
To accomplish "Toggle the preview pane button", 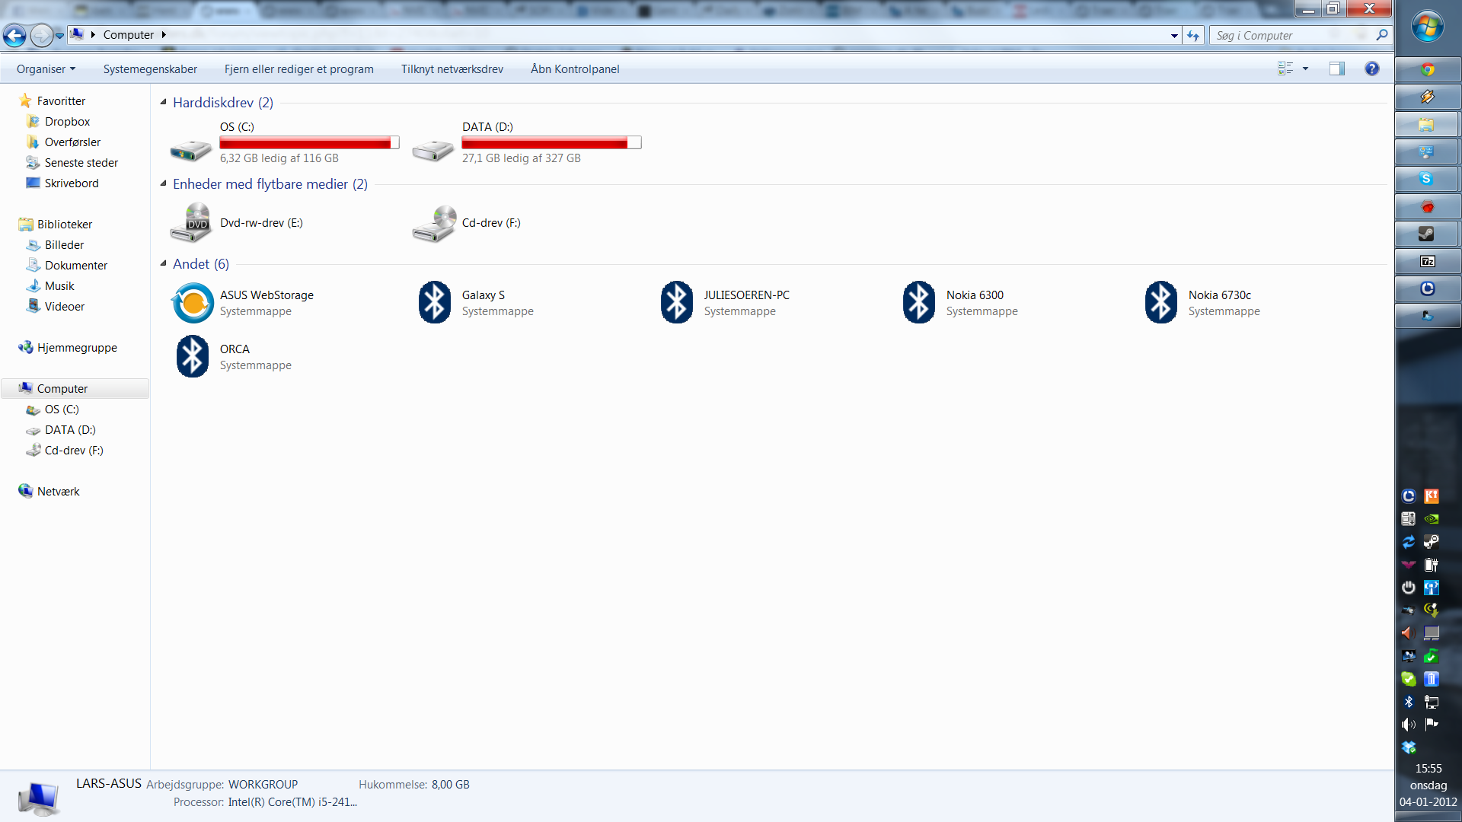I will coord(1336,68).
